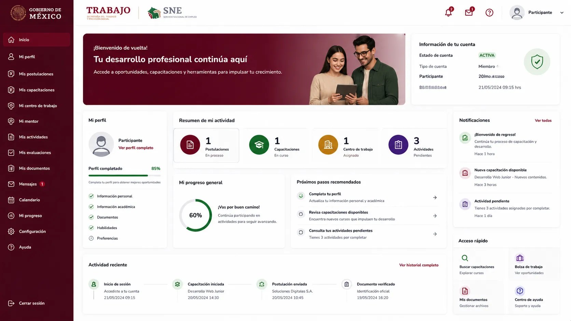Click the Postulaciones document icon

190,145
